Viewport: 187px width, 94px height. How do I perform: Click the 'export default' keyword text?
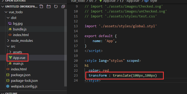[99, 36]
